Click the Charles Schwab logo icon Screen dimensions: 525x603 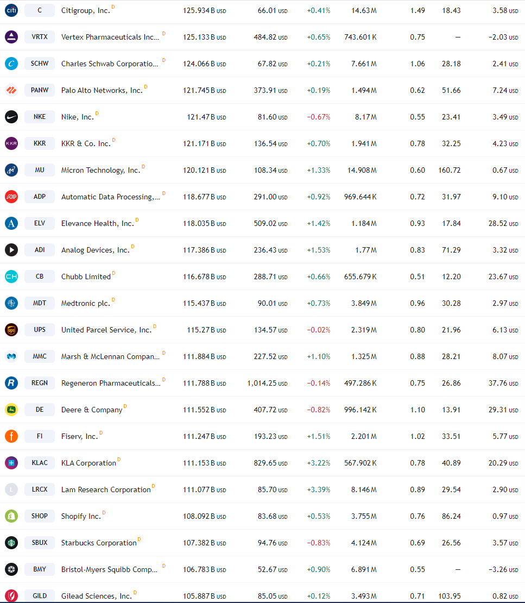pyautogui.click(x=11, y=64)
